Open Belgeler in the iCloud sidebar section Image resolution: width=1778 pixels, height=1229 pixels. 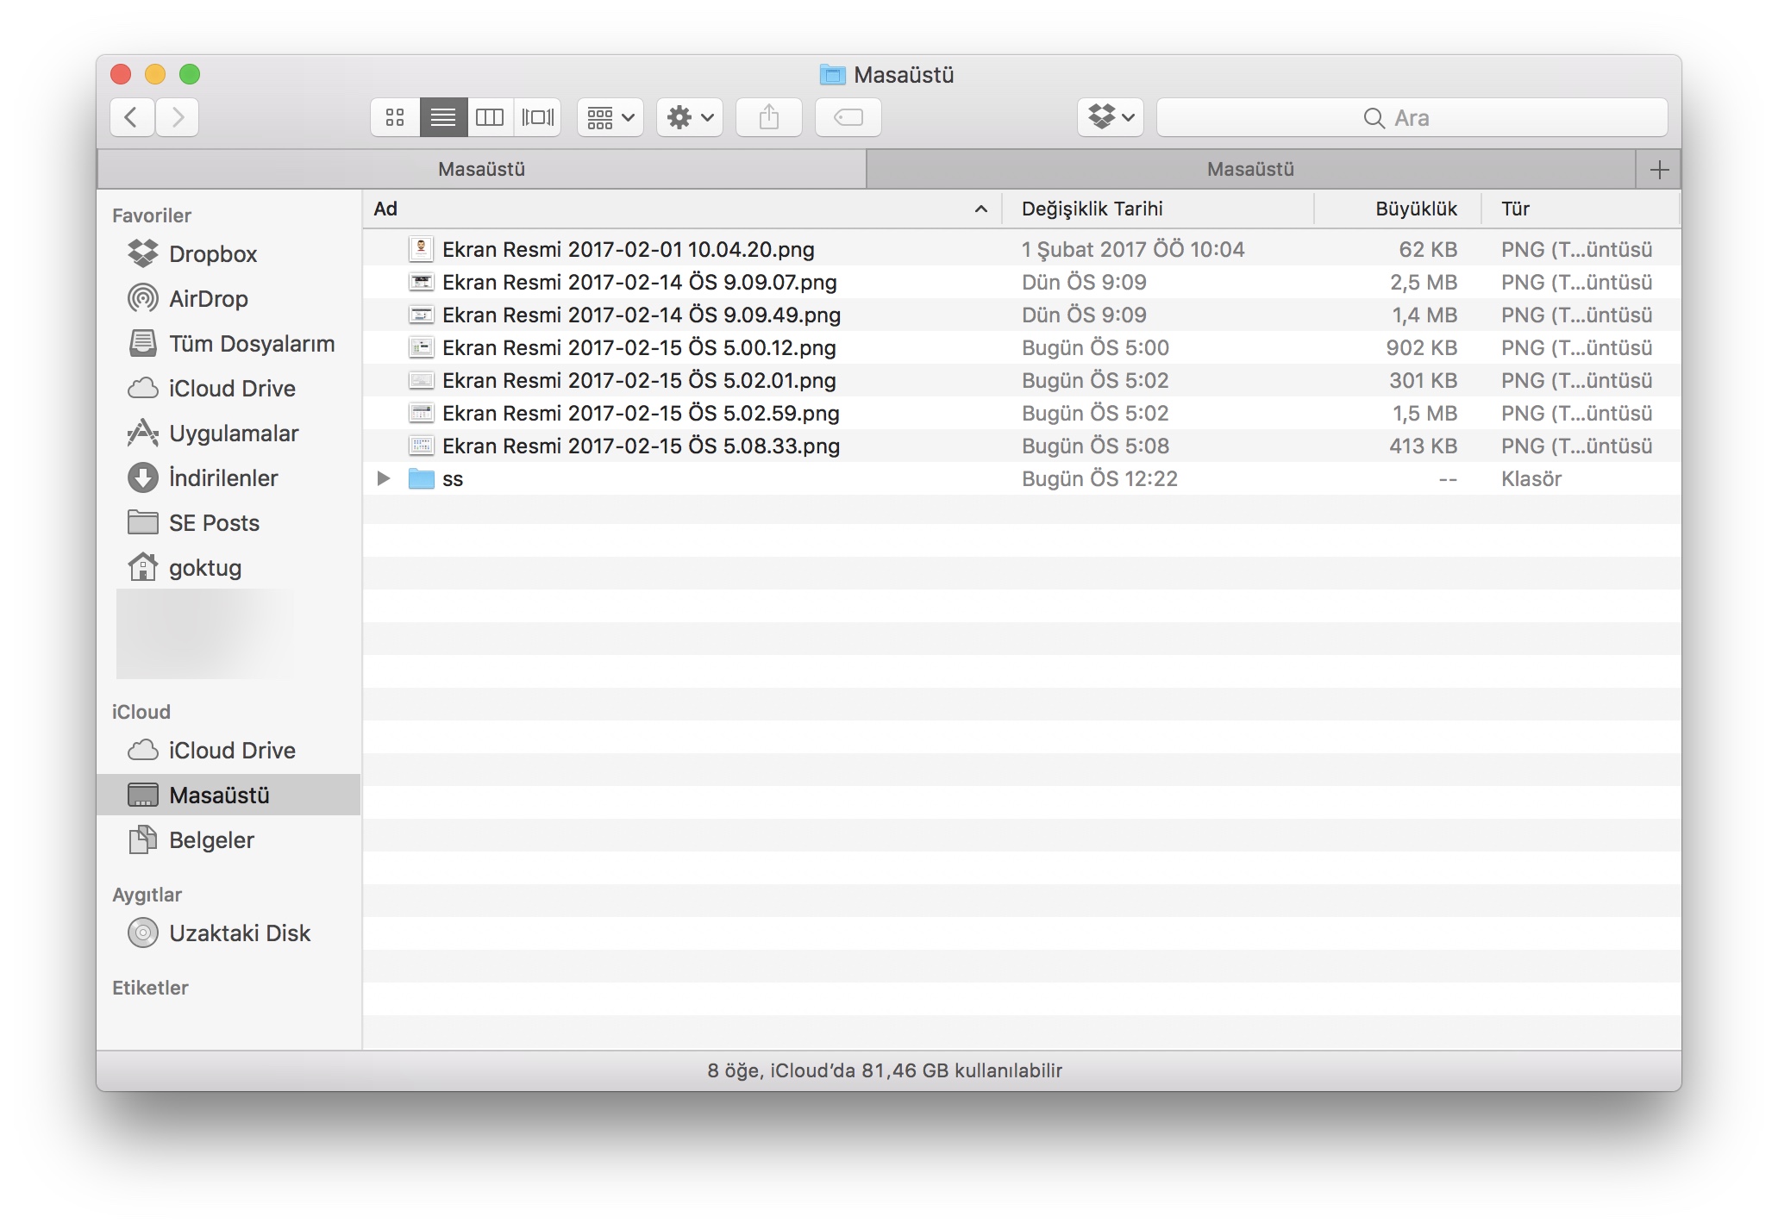coord(211,840)
